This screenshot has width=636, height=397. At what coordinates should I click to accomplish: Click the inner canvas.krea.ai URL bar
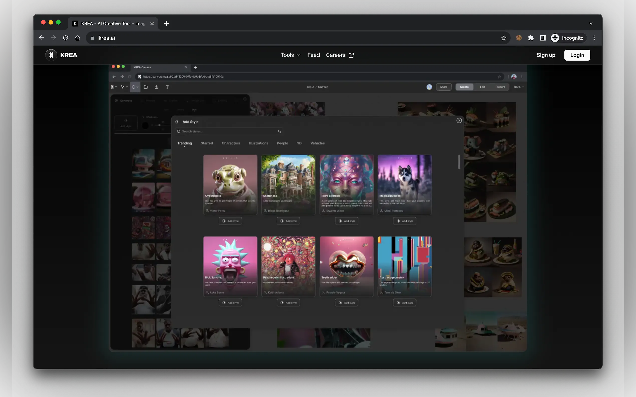[x=319, y=77]
